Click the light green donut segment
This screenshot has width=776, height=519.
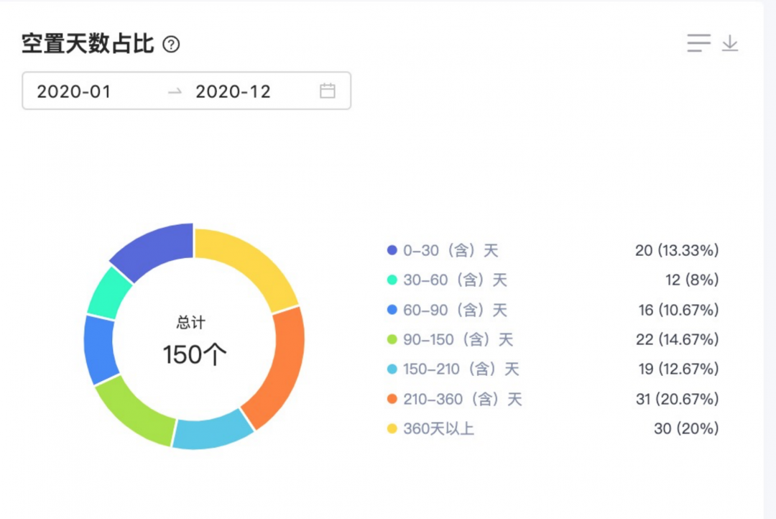click(x=134, y=410)
